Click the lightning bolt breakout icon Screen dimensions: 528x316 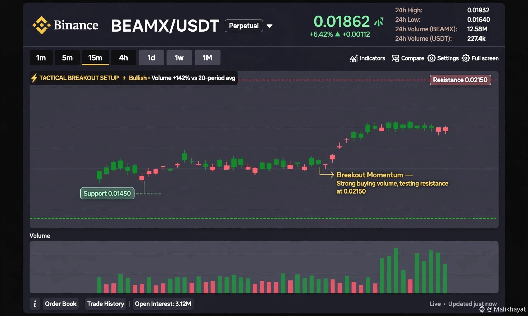pyautogui.click(x=34, y=78)
